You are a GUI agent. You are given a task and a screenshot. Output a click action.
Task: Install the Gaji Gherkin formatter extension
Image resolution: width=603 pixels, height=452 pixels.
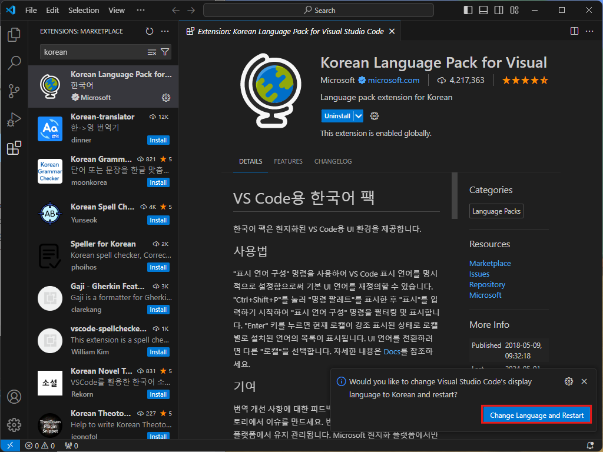tap(158, 310)
